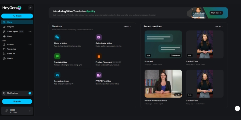Open the Photo to Video shortcut title

(x=61, y=43)
